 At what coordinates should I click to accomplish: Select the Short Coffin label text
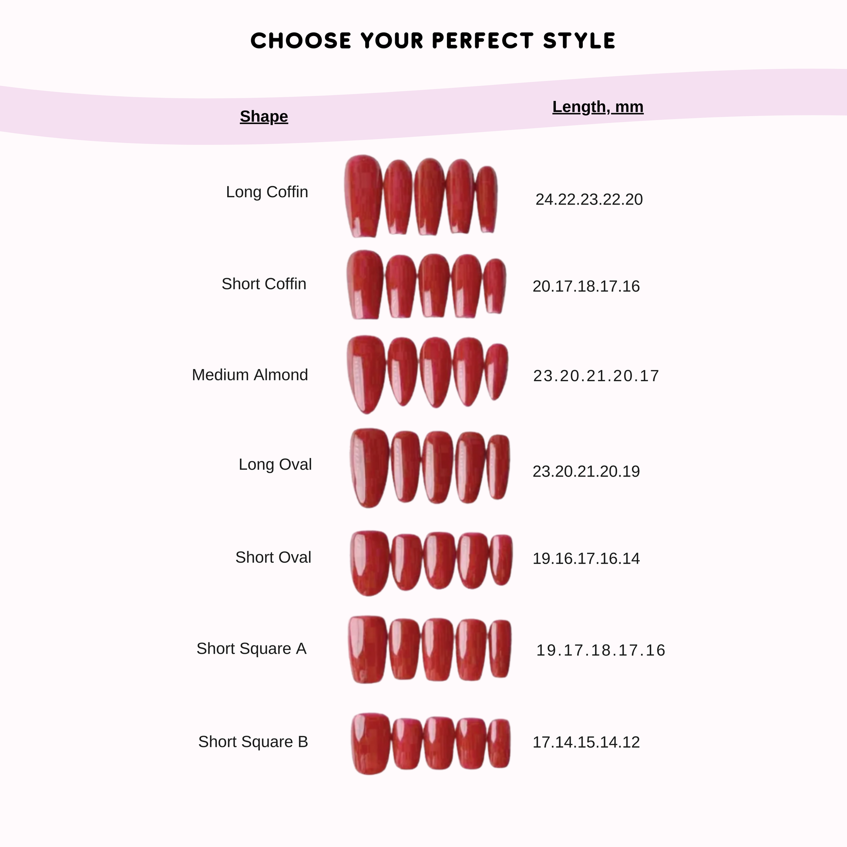(264, 284)
